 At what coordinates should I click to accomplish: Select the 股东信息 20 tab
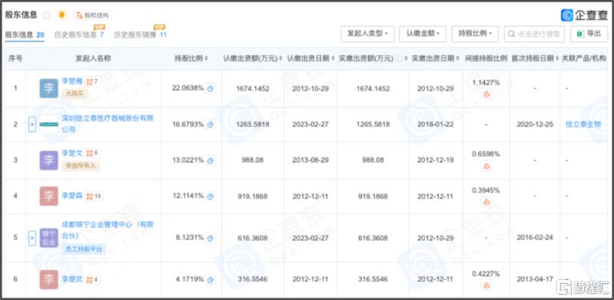25,35
